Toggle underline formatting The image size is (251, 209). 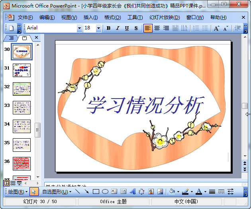[127, 28]
